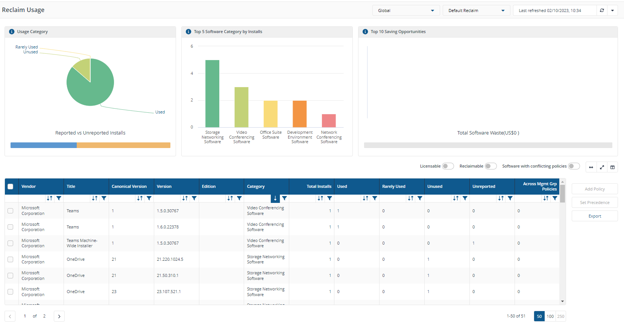Go to the previous page arrow
This screenshot has width=624, height=325.
click(x=10, y=316)
